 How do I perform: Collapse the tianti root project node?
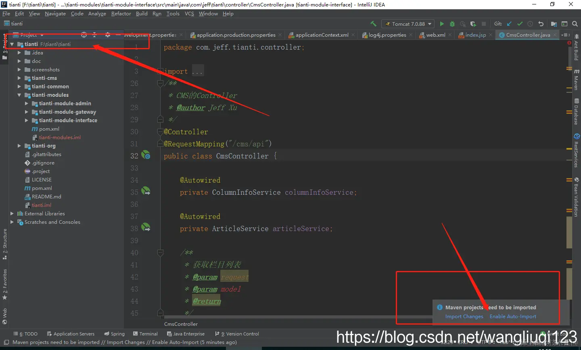[x=12, y=44]
